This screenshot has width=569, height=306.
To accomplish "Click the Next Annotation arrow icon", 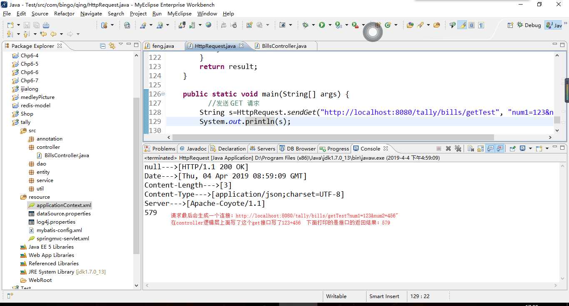I will pyautogui.click(x=10, y=34).
